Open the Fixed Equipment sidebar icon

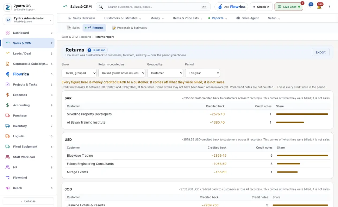[x=7, y=146]
